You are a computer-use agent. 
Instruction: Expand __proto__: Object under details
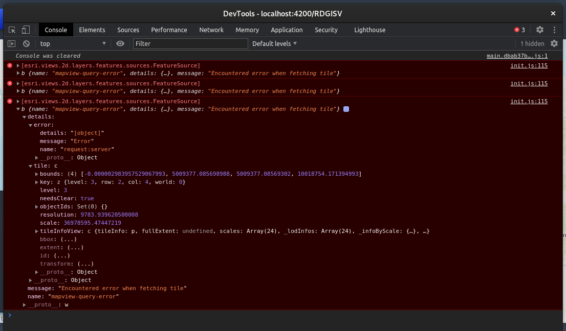30,280
